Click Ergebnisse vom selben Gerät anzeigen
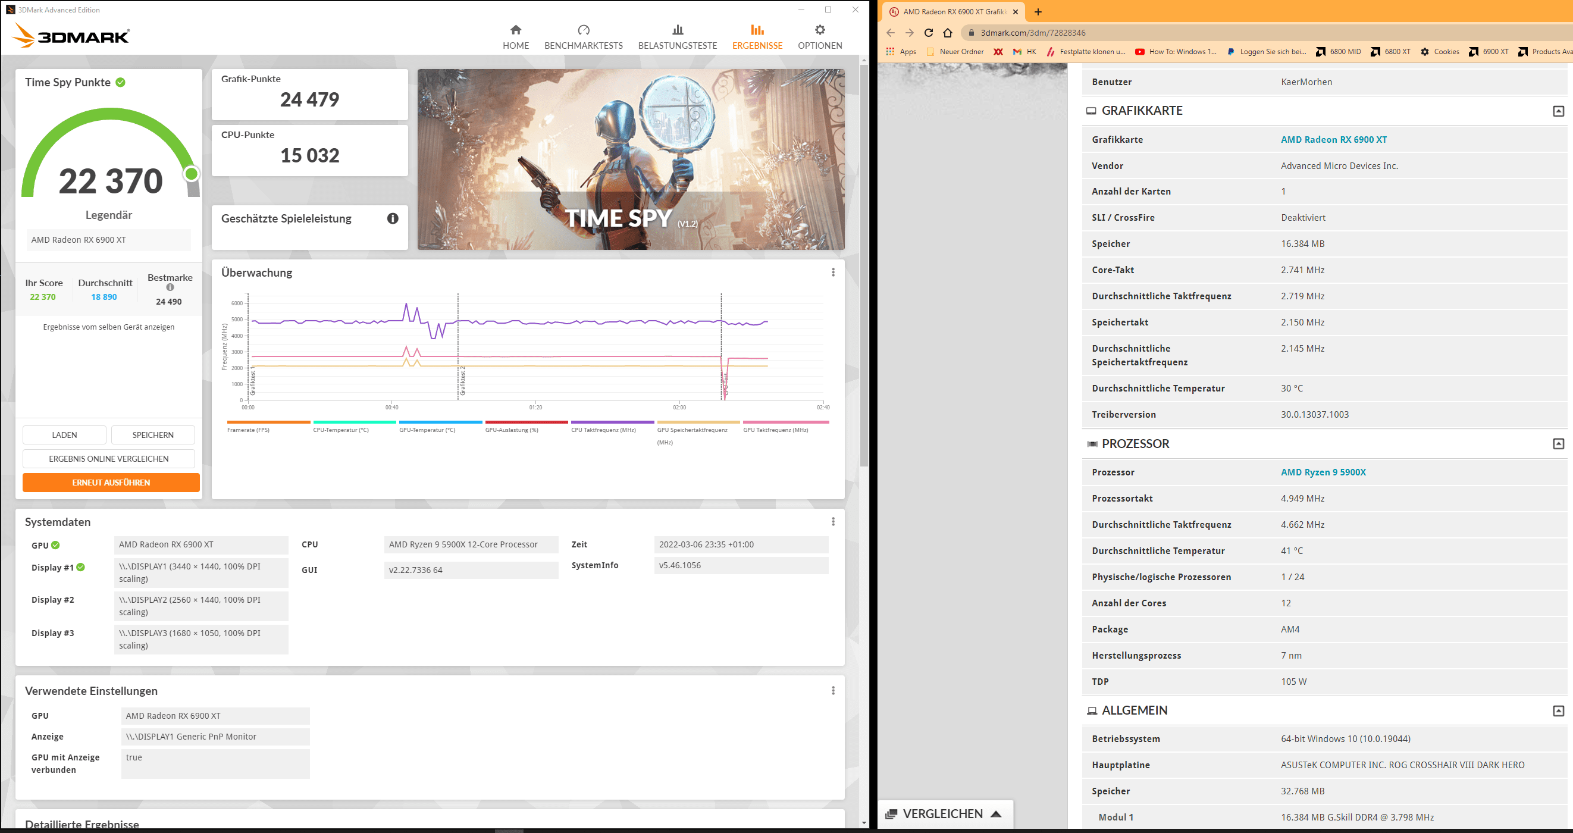 (109, 327)
